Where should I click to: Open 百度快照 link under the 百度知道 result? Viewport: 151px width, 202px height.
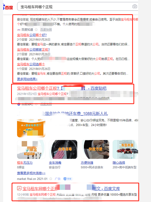click(46, 30)
